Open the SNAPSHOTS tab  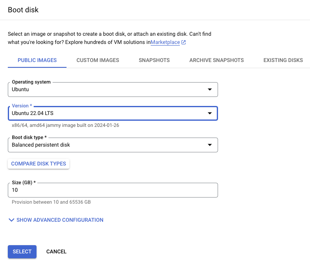(154, 60)
